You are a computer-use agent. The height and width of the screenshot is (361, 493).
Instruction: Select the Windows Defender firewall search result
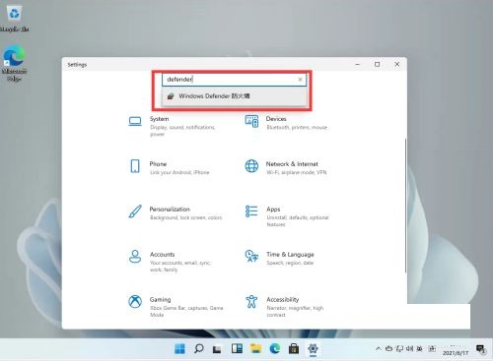235,96
